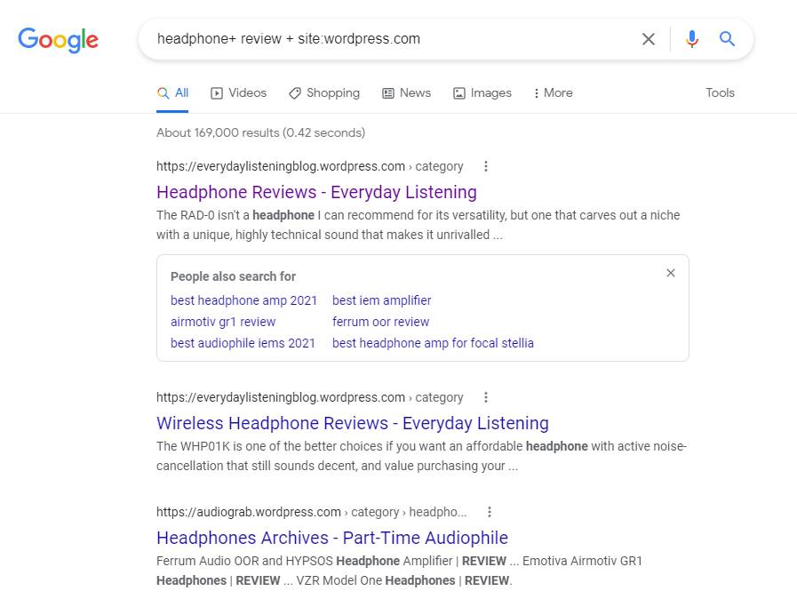Expand the More search options
The height and width of the screenshot is (615, 797).
click(x=553, y=93)
